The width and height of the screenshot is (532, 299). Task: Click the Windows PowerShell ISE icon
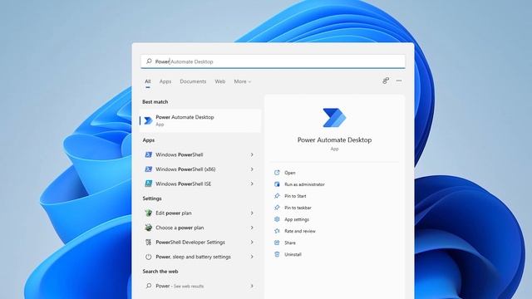[148, 184]
